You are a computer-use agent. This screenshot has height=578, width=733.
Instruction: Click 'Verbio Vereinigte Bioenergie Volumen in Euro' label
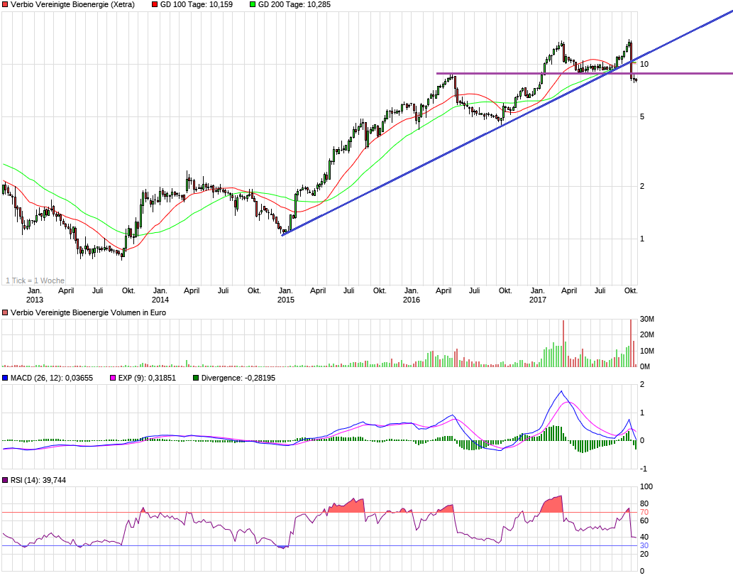coord(89,312)
